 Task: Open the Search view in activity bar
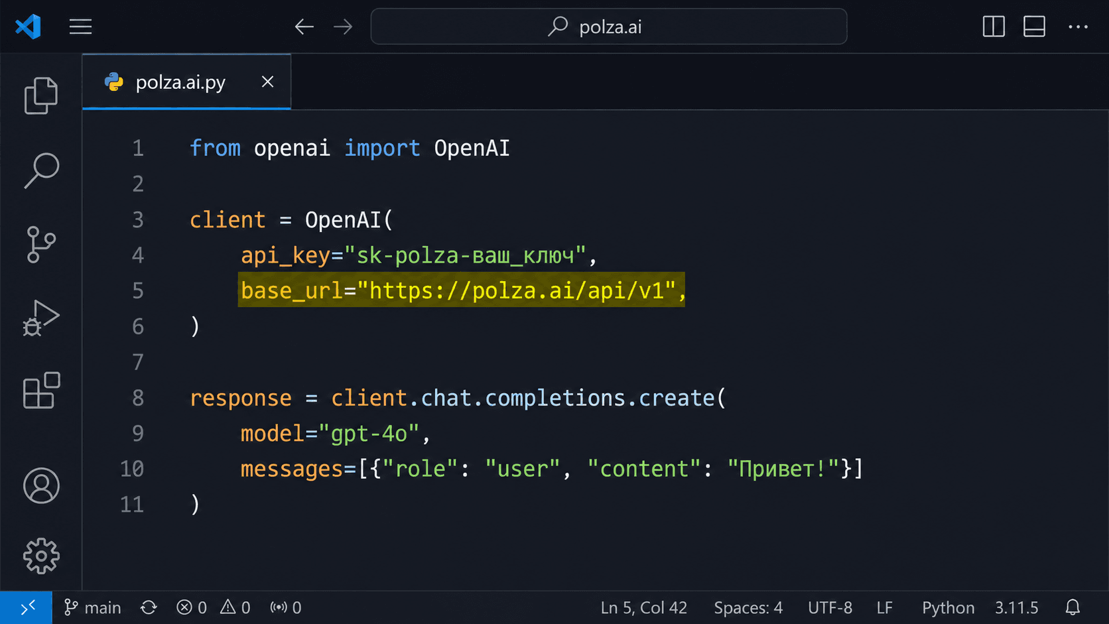[x=41, y=170]
